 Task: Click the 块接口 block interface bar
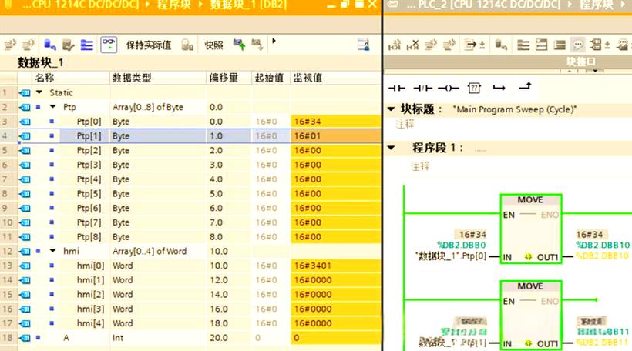(x=508, y=62)
